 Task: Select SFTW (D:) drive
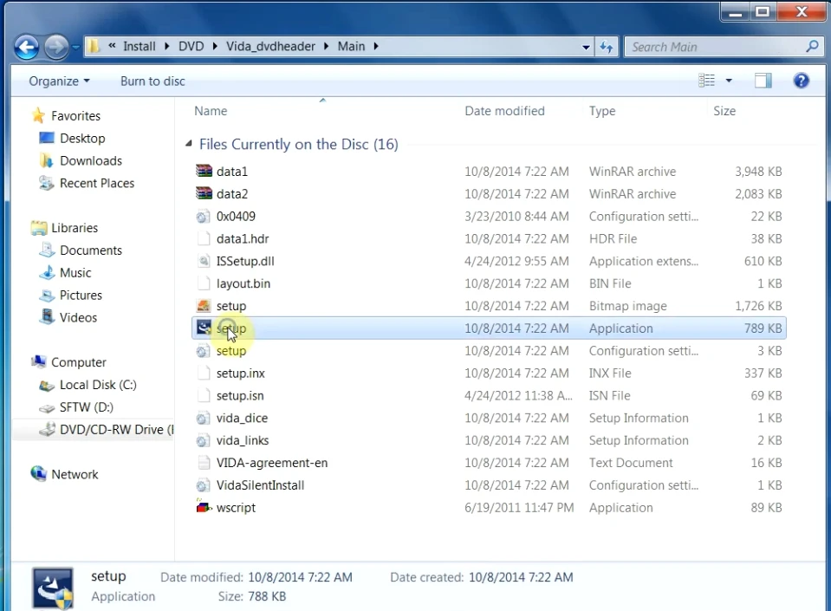click(x=87, y=407)
